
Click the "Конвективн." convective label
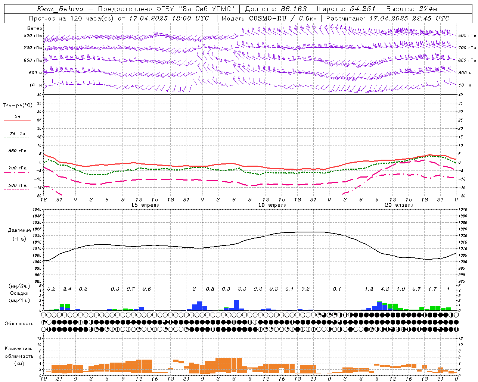19,349
